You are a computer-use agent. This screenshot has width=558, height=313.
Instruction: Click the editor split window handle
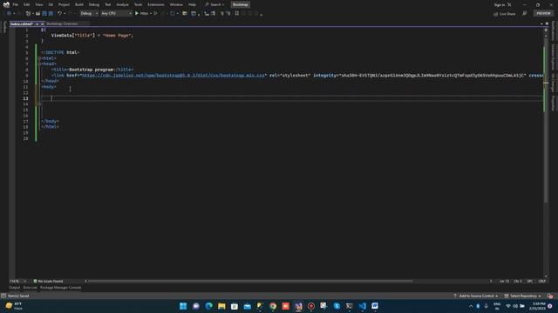click(x=546, y=30)
